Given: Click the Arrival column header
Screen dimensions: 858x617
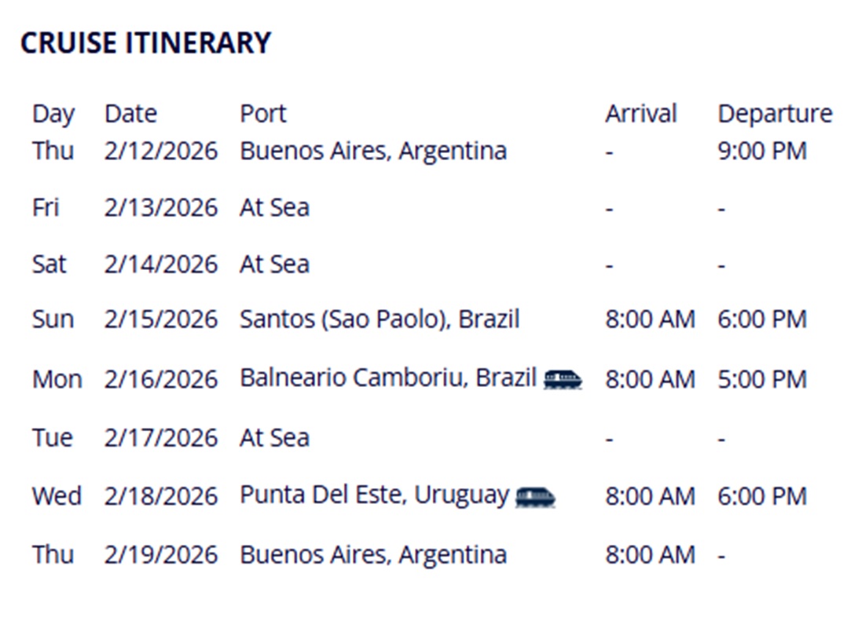Looking at the screenshot, I should 640,114.
